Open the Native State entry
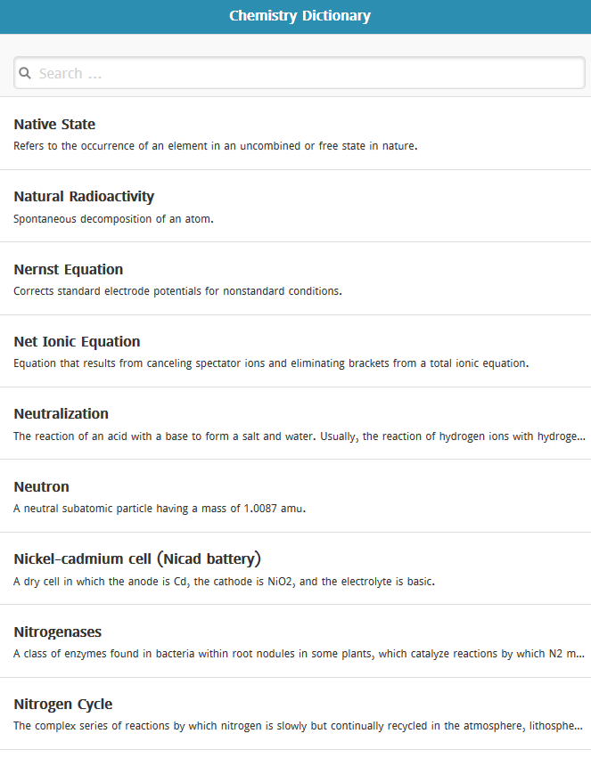591x758 pixels. (54, 124)
